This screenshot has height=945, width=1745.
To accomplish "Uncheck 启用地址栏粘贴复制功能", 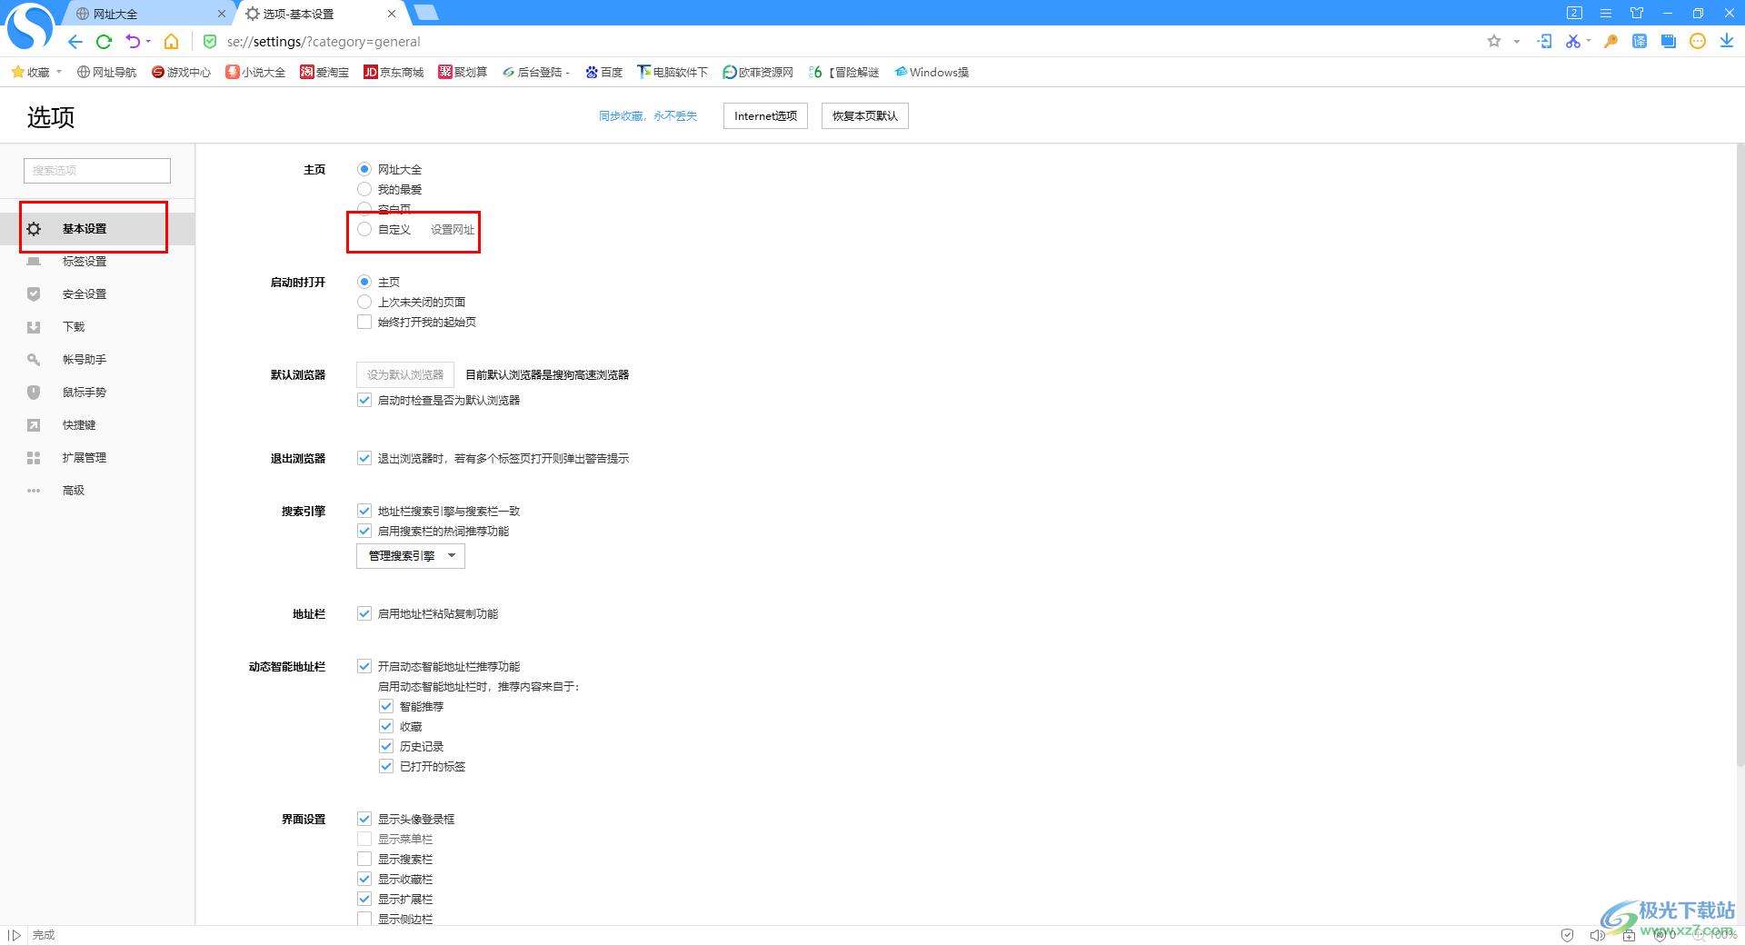I will [364, 613].
